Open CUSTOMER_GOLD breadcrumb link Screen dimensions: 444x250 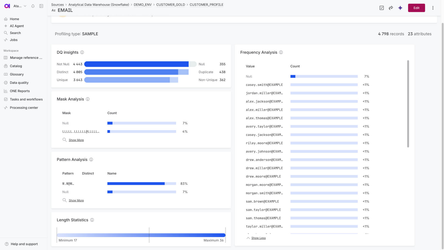click(171, 5)
